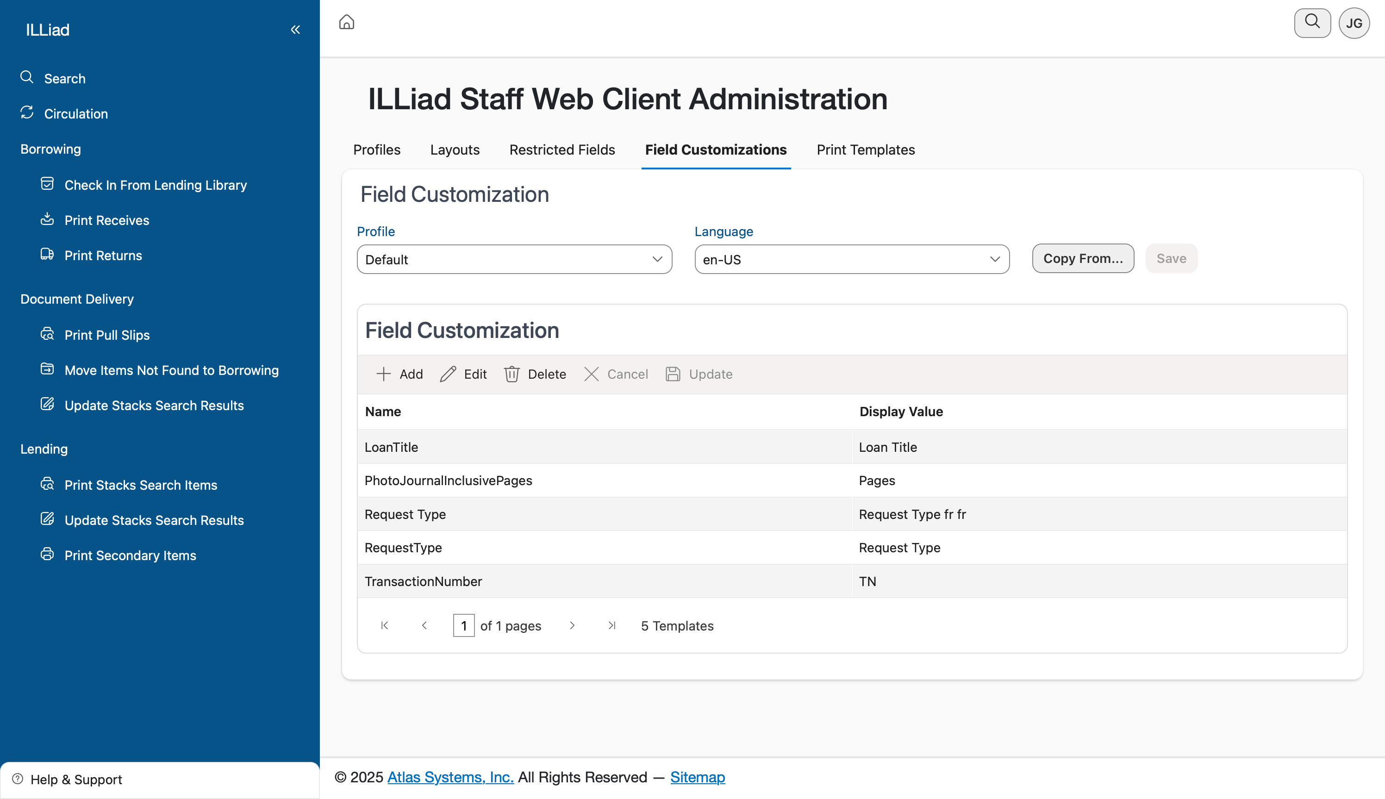This screenshot has width=1385, height=799.
Task: Click the home icon in top bar
Action: (x=346, y=23)
